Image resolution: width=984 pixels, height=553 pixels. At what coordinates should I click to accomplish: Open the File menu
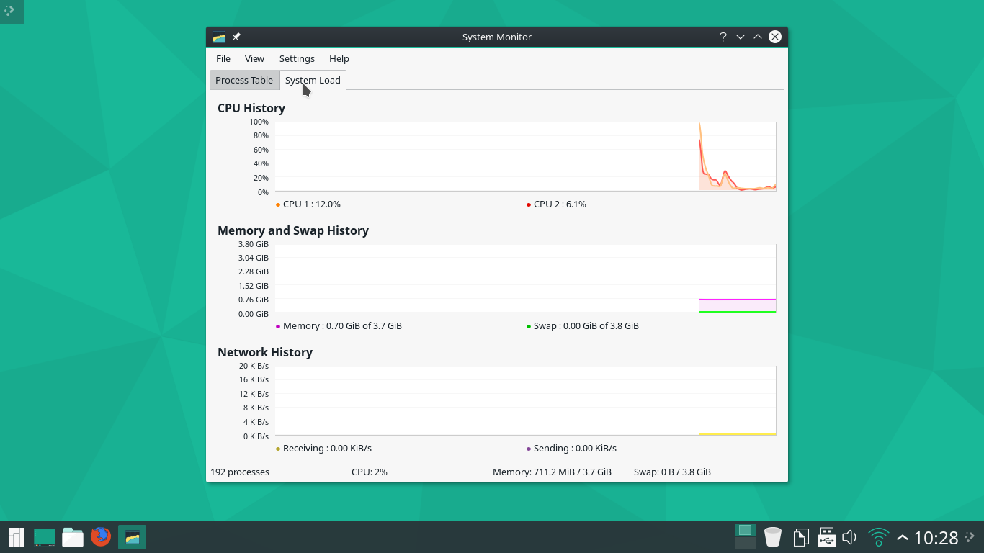click(x=223, y=59)
